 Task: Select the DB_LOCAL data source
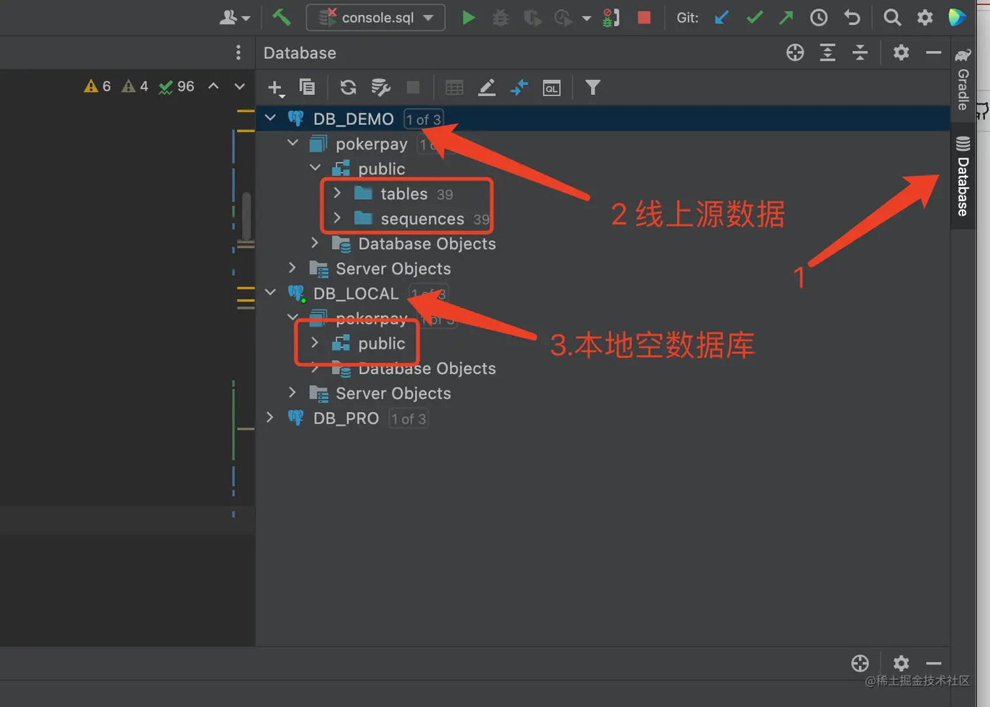point(356,294)
